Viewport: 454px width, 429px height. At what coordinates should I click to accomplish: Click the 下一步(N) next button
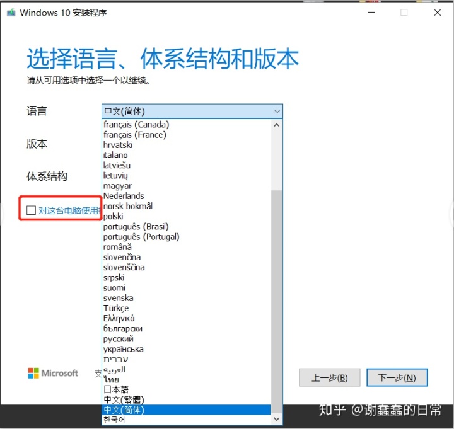point(397,377)
